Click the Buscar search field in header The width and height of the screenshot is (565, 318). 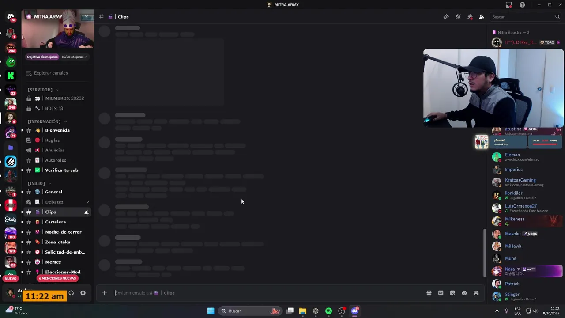coord(525,17)
